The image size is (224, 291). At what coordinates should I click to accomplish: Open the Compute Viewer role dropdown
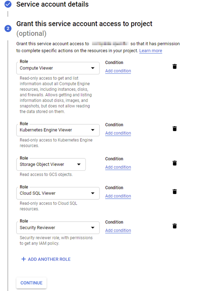point(58,68)
